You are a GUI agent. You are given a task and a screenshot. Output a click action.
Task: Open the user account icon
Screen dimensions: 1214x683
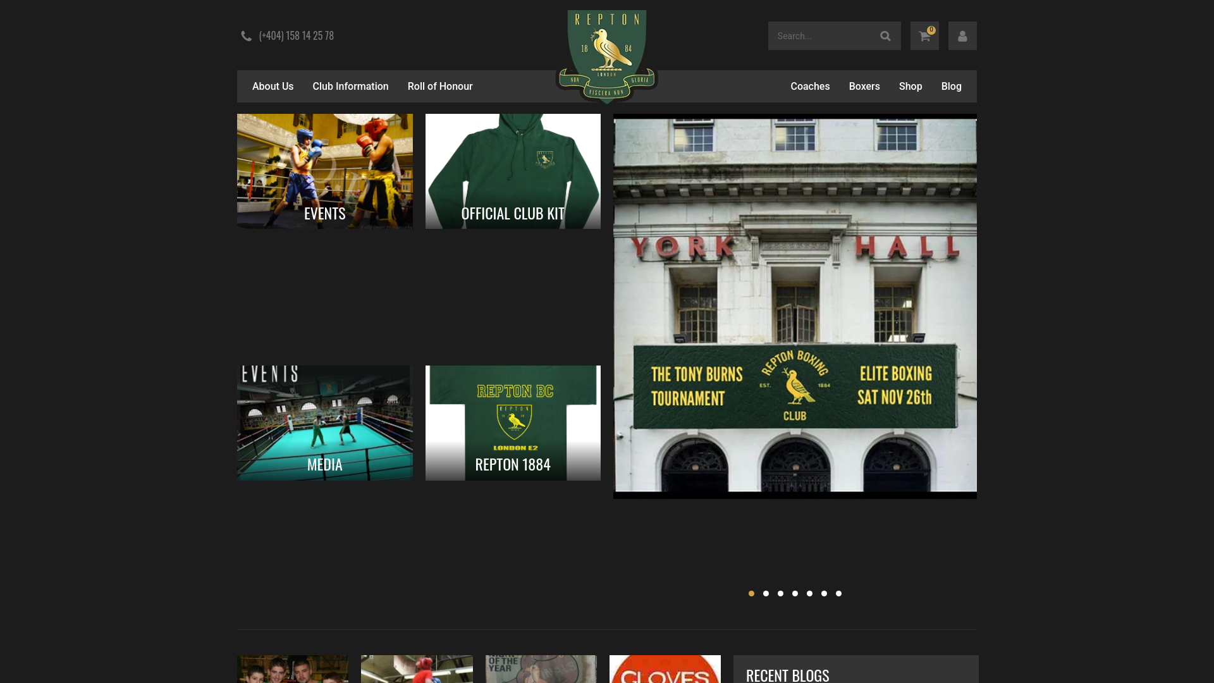(962, 36)
